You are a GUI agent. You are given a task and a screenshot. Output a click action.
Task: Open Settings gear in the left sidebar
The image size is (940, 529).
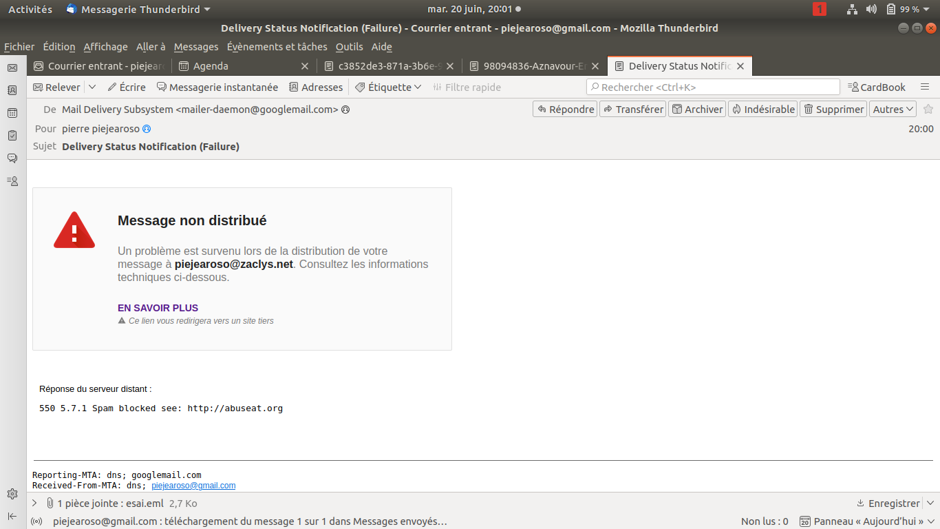point(12,494)
